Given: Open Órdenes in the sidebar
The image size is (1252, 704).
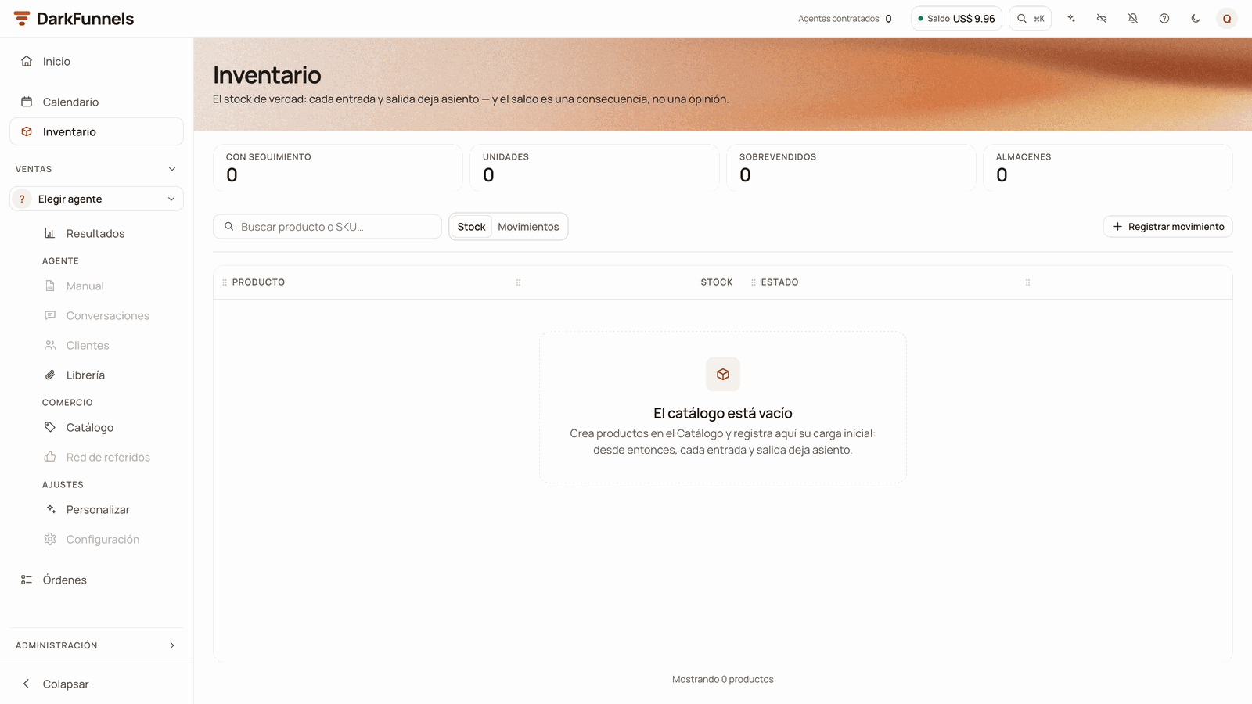Looking at the screenshot, I should coord(96,580).
